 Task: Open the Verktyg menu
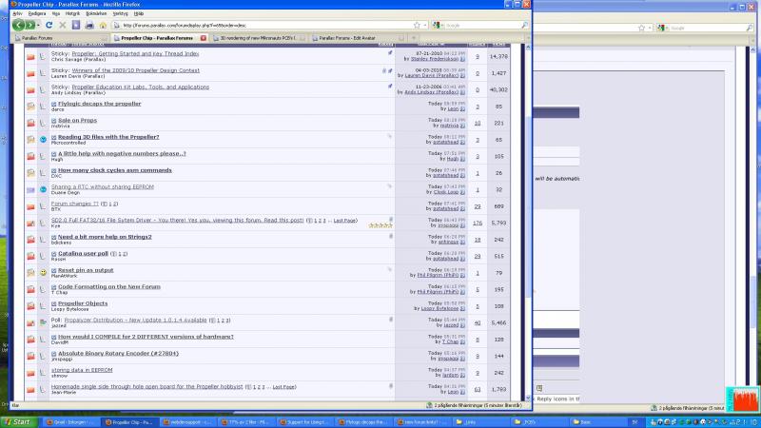(x=120, y=13)
